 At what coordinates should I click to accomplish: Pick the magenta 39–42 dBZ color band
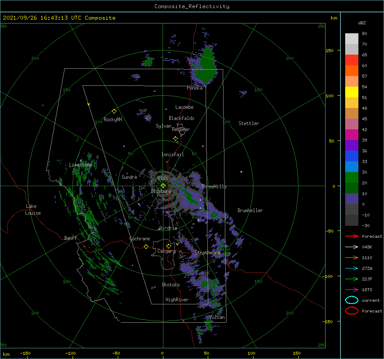tap(352, 134)
